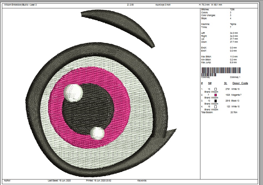Click the 'H: 75.3 mm' height text
Viewport: 263px width, 185px height.
[204, 5]
